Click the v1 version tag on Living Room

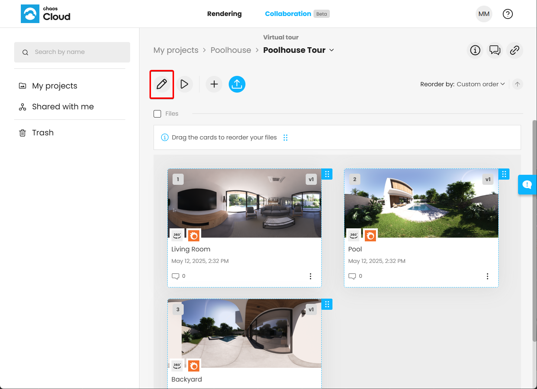311,179
